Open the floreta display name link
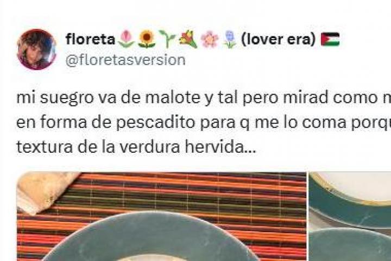The width and height of the screenshot is (391, 261). [x=90, y=40]
